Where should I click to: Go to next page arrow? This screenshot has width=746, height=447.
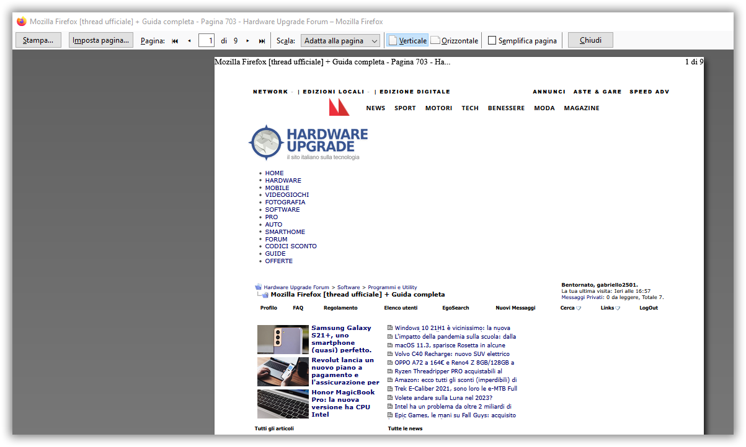tap(248, 41)
